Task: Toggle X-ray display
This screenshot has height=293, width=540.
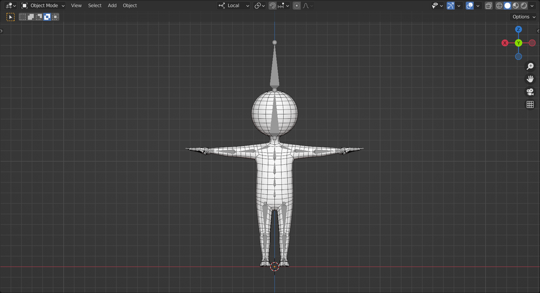Action: (488, 5)
